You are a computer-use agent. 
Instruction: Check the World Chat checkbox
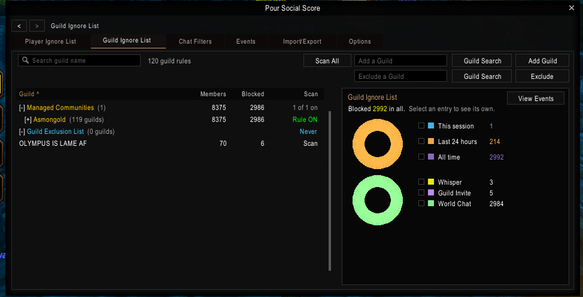click(x=421, y=203)
